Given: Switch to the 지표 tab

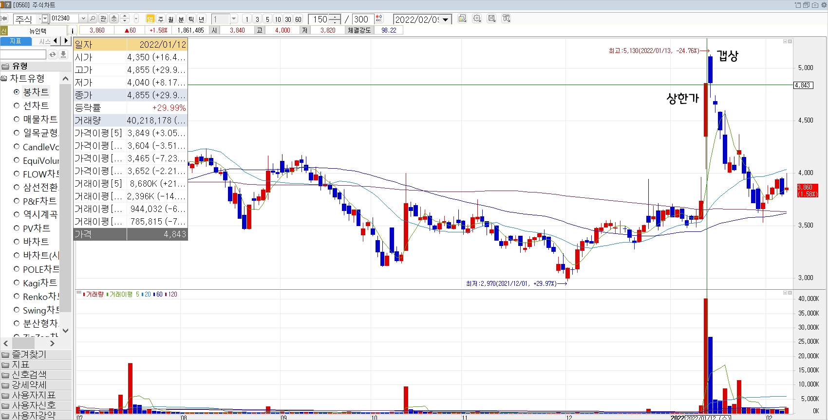Looking at the screenshot, I should click(x=16, y=41).
